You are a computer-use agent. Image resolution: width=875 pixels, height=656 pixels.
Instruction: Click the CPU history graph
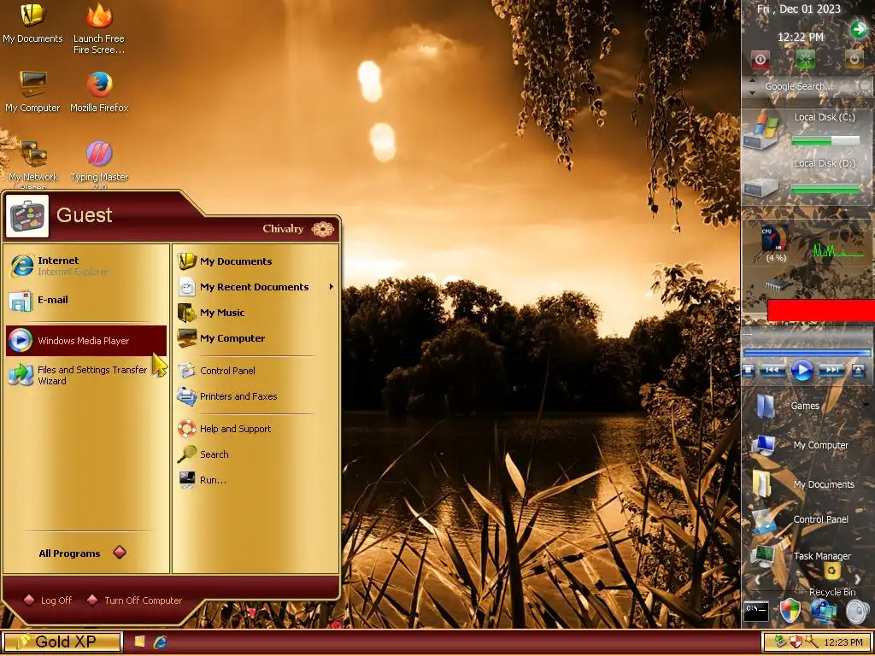point(839,249)
